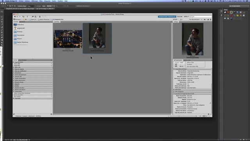Switch to Mots-clés tab in metadata panel

click(x=187, y=60)
